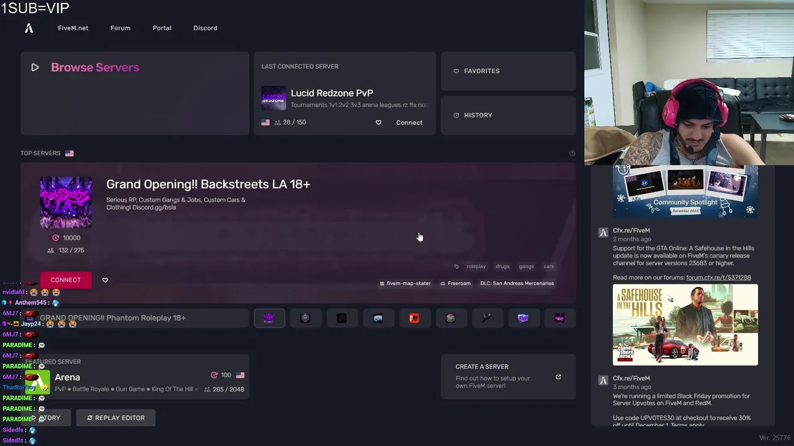
Task: Click the FiveM logo in the top bar
Action: point(29,28)
